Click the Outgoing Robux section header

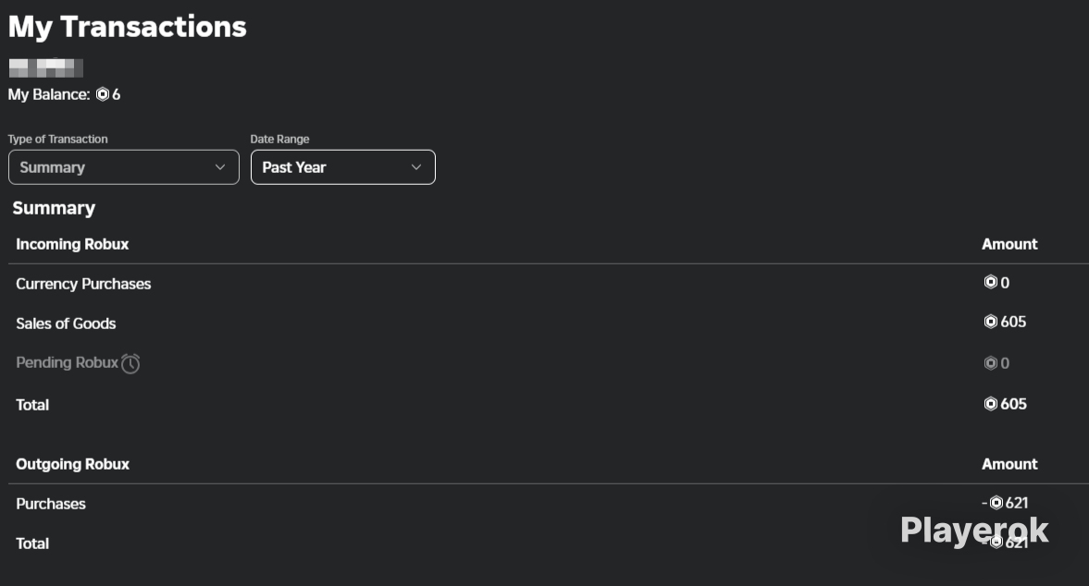73,464
